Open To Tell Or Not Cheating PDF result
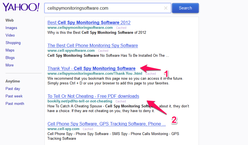The height and width of the screenshot is (145, 248). (x=93, y=96)
